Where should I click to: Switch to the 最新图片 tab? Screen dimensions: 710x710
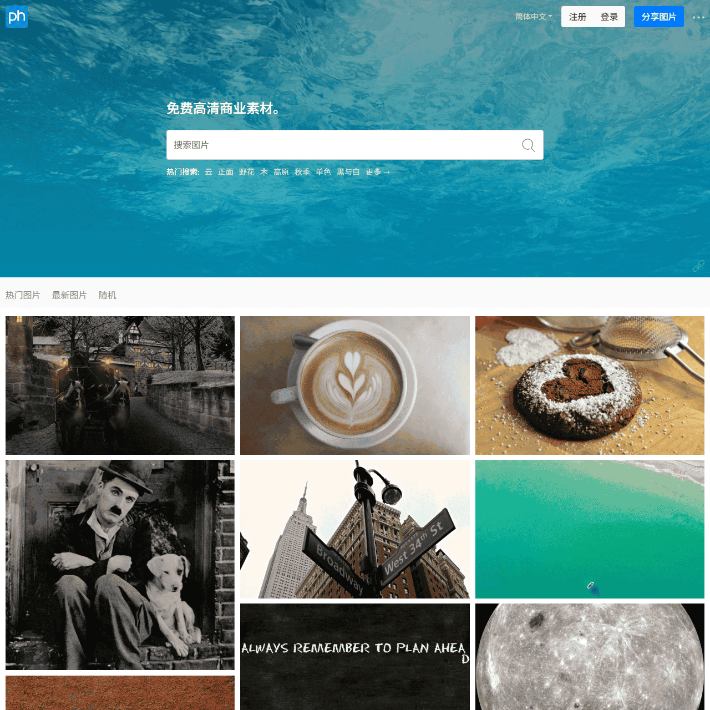pyautogui.click(x=69, y=295)
